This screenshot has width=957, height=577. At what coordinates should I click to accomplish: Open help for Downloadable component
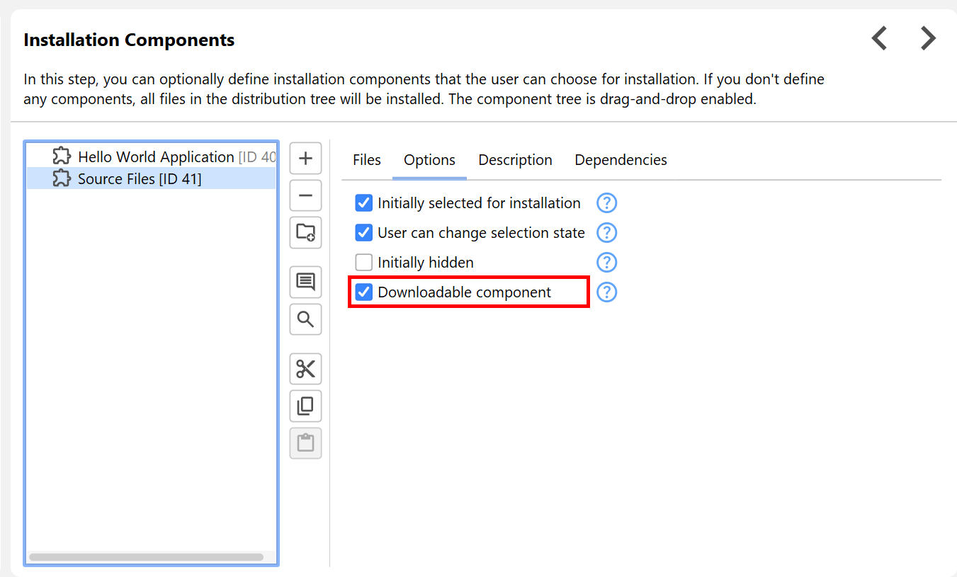click(x=606, y=292)
